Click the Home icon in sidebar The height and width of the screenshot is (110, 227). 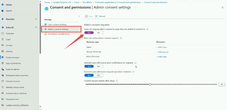pyautogui.click(x=3, y=5)
